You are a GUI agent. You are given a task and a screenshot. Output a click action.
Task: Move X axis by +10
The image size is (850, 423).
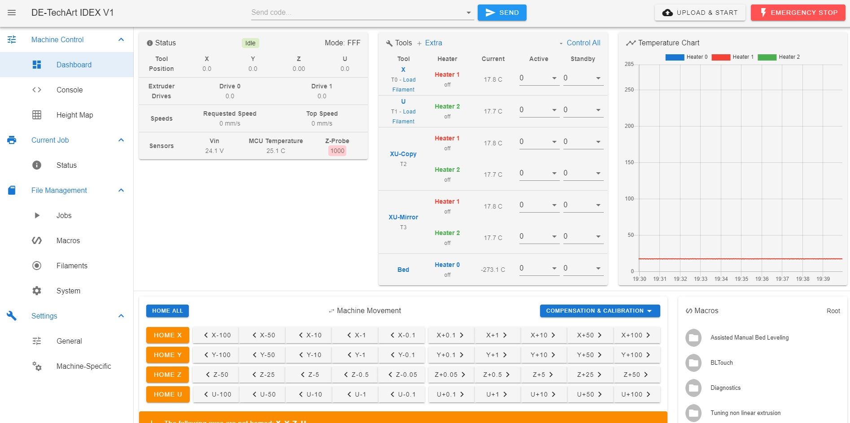pyautogui.click(x=543, y=335)
